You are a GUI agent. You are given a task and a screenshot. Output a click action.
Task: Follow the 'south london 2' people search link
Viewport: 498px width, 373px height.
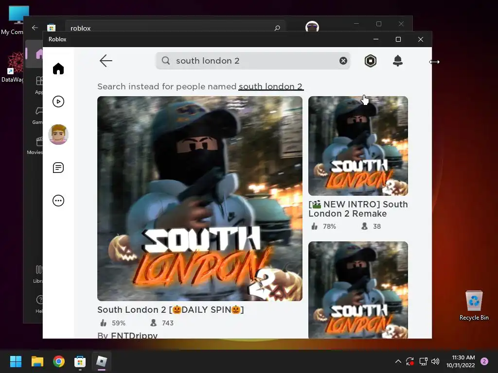click(271, 86)
